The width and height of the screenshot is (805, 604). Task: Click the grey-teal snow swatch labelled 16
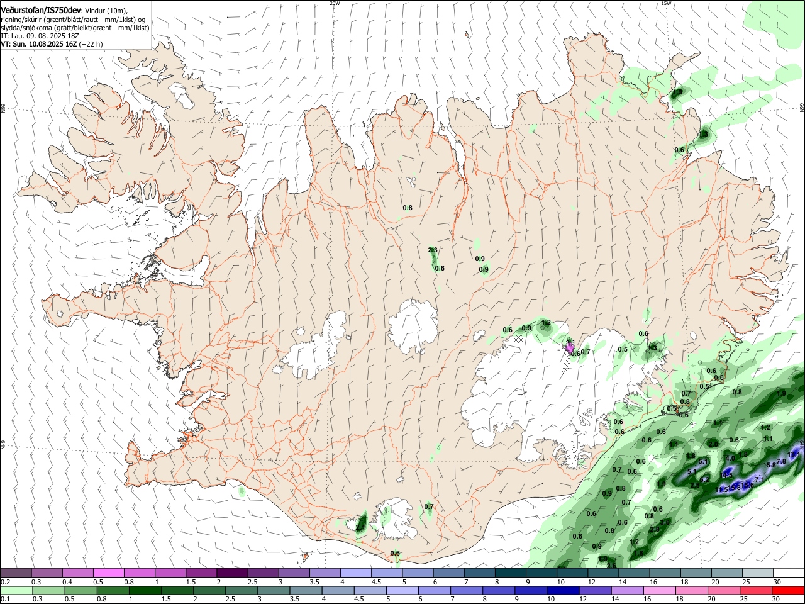665,573
